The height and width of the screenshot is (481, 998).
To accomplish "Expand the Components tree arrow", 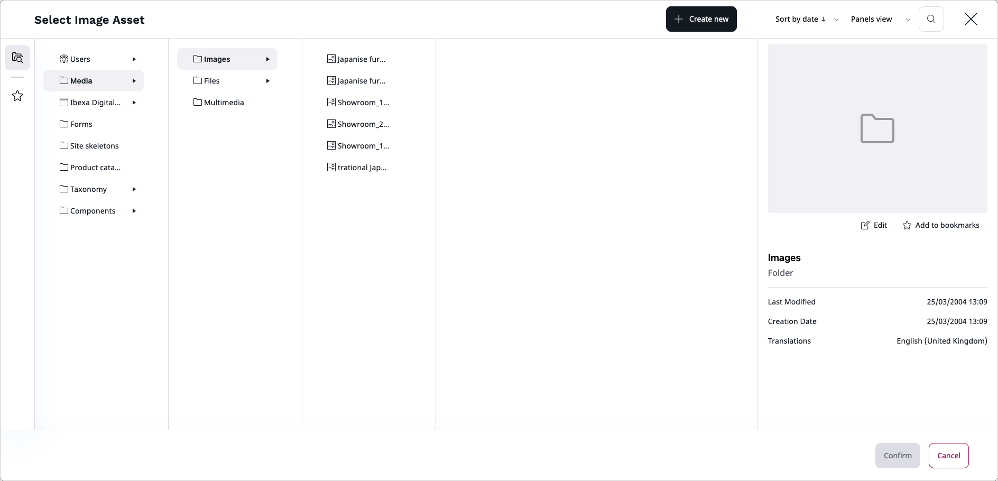I will point(134,211).
